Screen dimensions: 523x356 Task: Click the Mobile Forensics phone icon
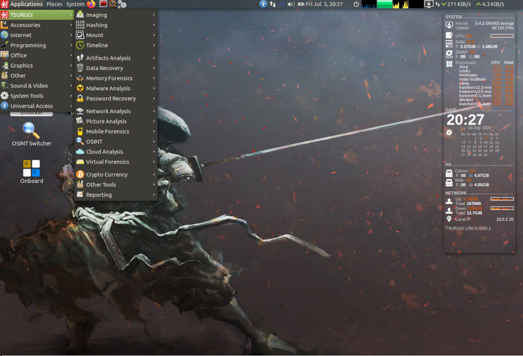[80, 132]
